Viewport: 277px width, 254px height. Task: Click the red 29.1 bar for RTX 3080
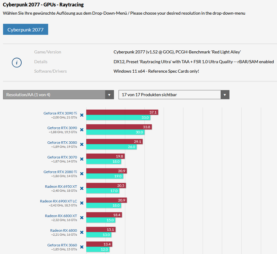(x=115, y=142)
